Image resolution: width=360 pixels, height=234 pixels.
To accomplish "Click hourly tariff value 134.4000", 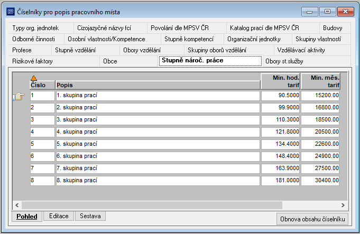I will [280, 144].
